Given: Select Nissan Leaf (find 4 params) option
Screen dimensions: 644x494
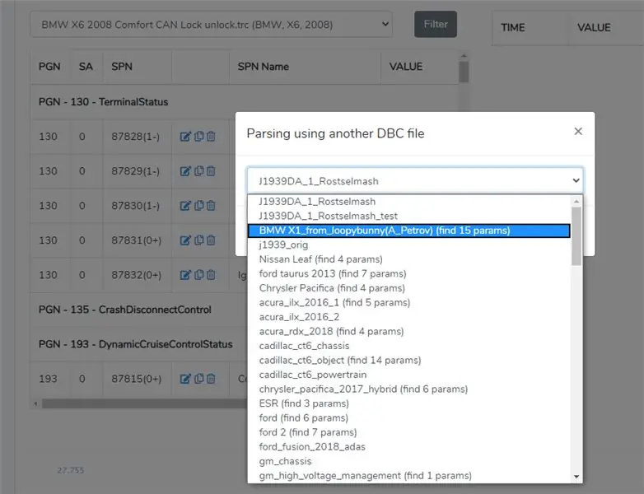Looking at the screenshot, I should click(408, 259).
